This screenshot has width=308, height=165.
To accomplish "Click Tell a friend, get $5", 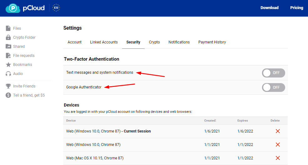I will coord(28,95).
